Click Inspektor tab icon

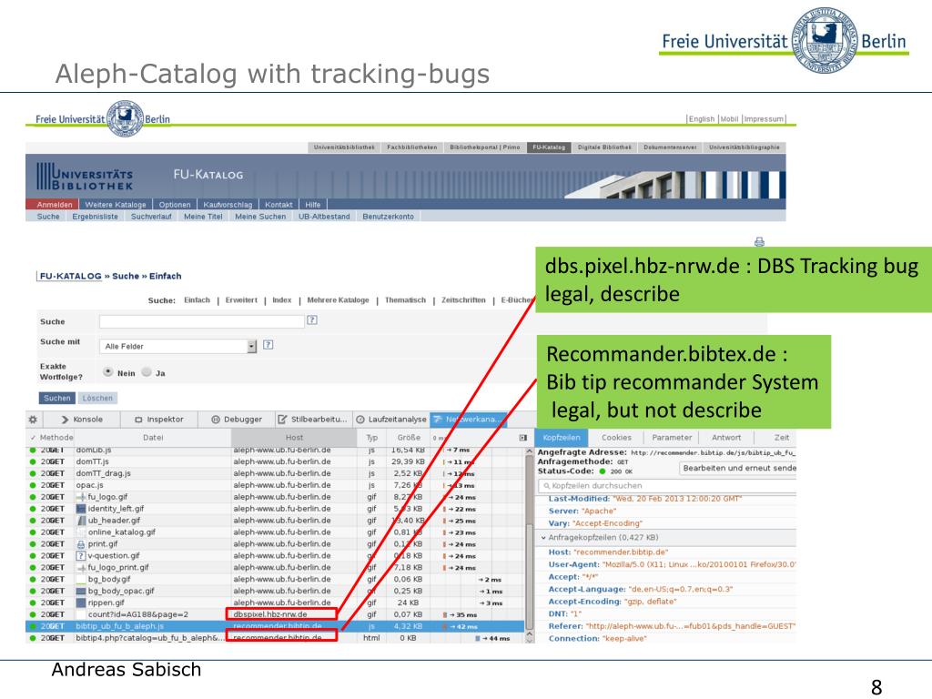point(138,420)
